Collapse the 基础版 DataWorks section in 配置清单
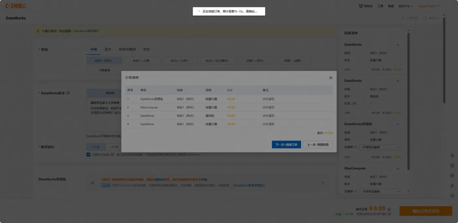The width and height of the screenshot is (458, 223). point(398,81)
